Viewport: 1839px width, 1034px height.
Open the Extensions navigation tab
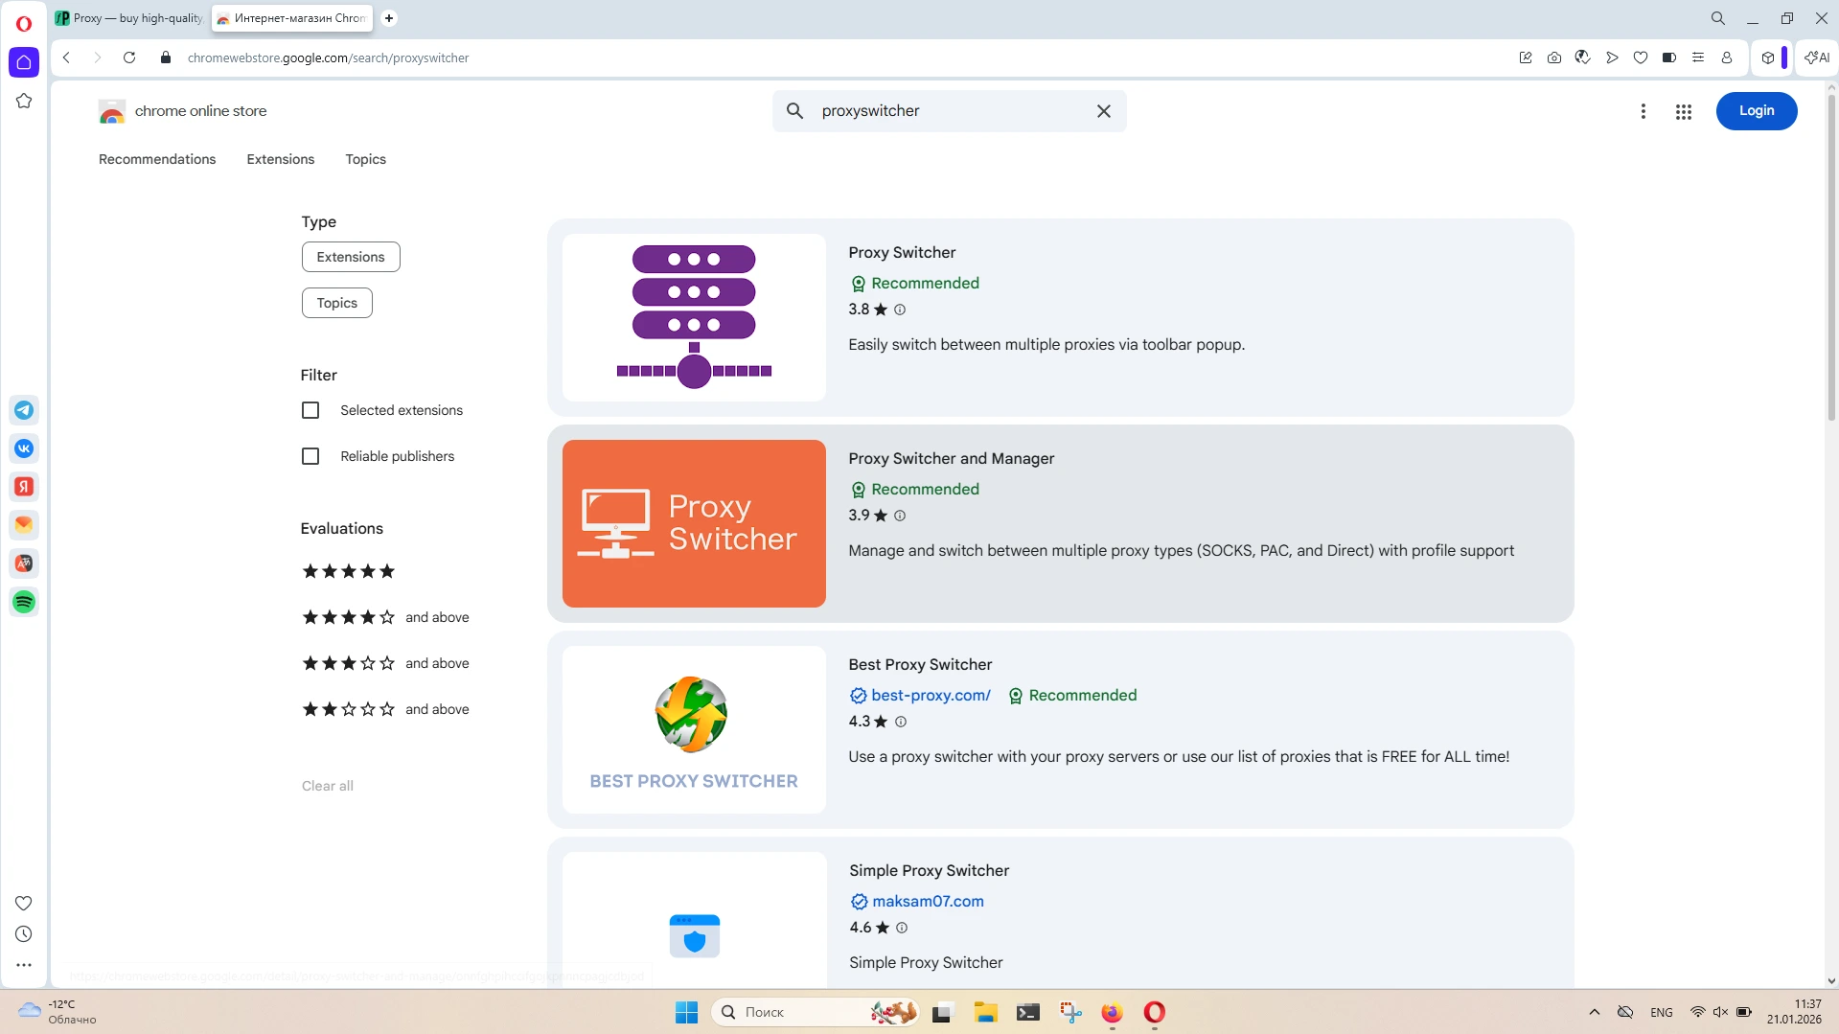(281, 159)
